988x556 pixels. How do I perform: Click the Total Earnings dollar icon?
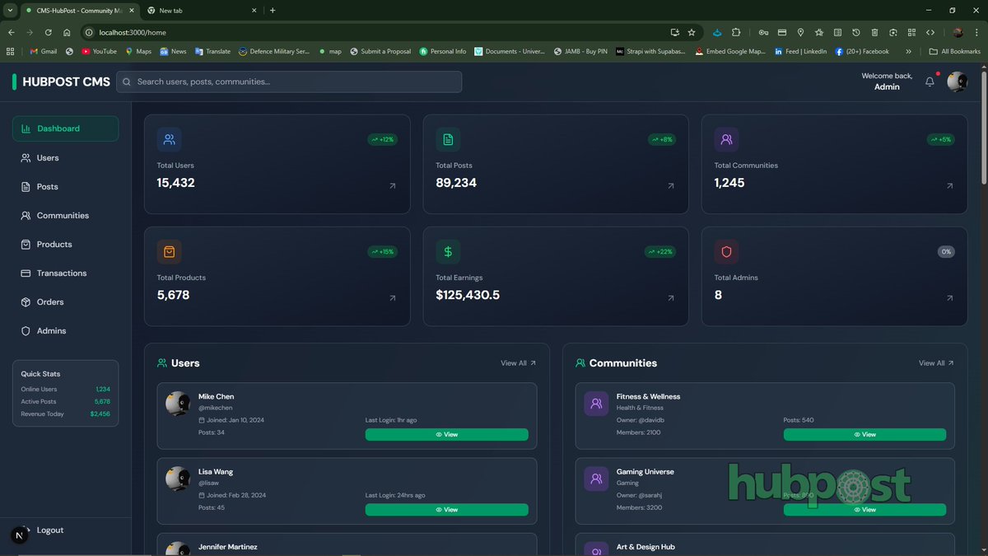(448, 251)
